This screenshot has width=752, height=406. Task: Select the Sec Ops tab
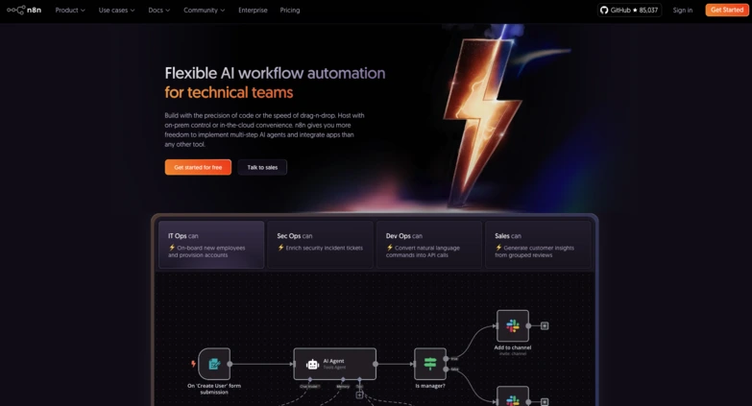point(320,245)
